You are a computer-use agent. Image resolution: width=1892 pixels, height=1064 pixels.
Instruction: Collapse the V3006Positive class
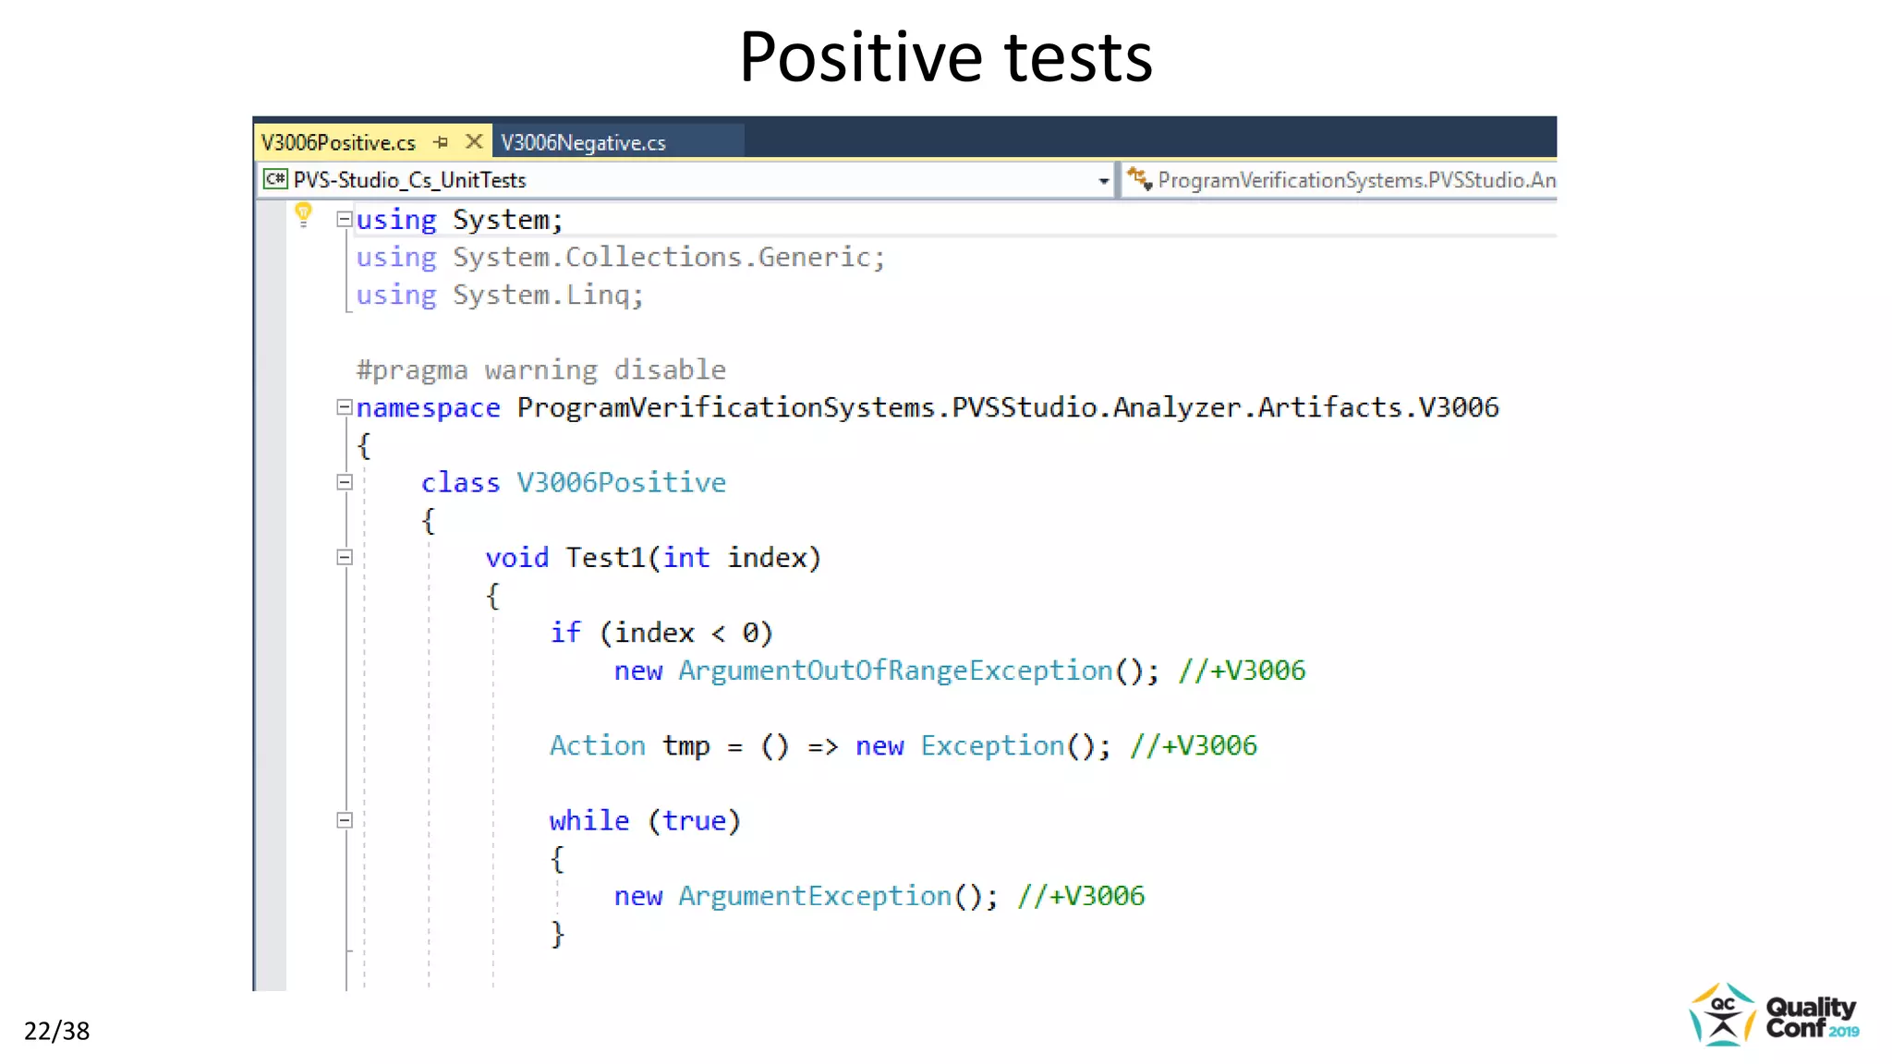tap(345, 482)
